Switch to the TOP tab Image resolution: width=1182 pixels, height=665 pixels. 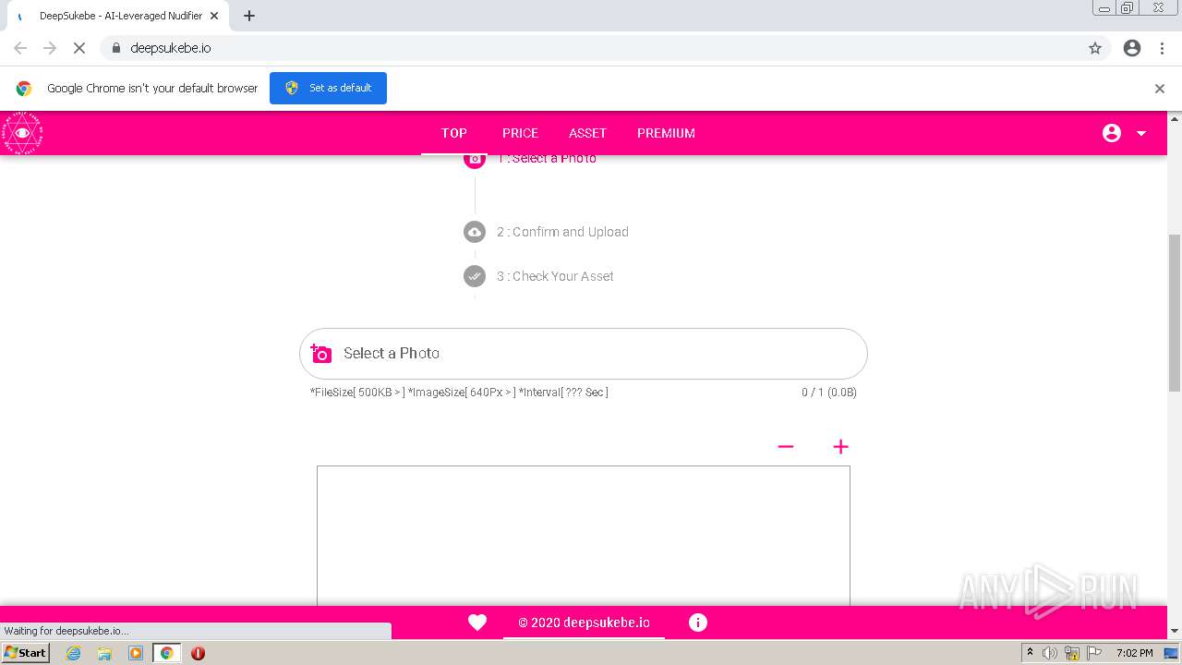454,133
